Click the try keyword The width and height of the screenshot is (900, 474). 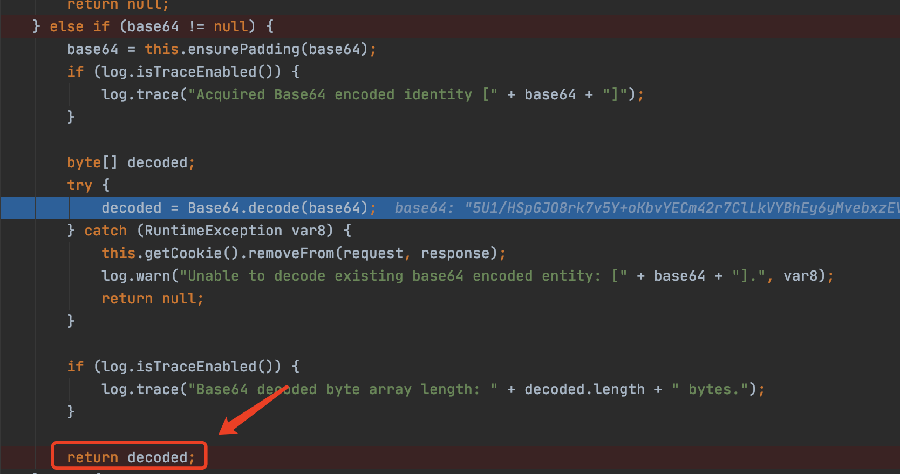pyautogui.click(x=79, y=185)
